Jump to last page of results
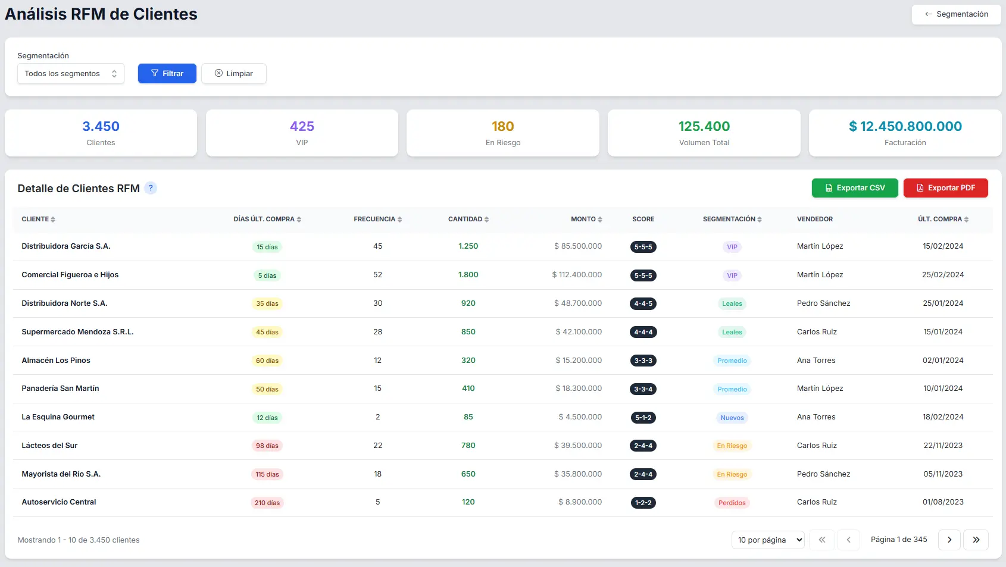The height and width of the screenshot is (567, 1006). (976, 540)
